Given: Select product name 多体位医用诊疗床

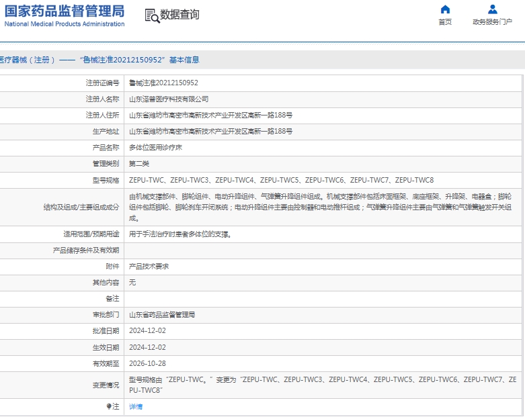Looking at the screenshot, I should [x=155, y=148].
